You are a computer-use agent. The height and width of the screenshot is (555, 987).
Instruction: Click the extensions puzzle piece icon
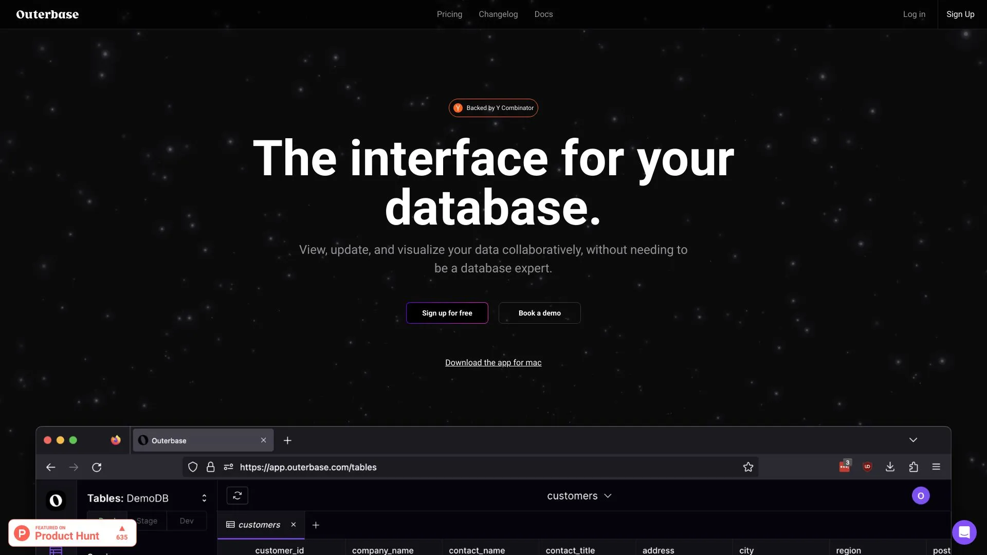pyautogui.click(x=913, y=467)
